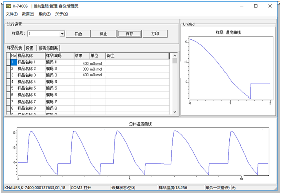
Task: Click cell 编码 5
Action: [x=60, y=88]
